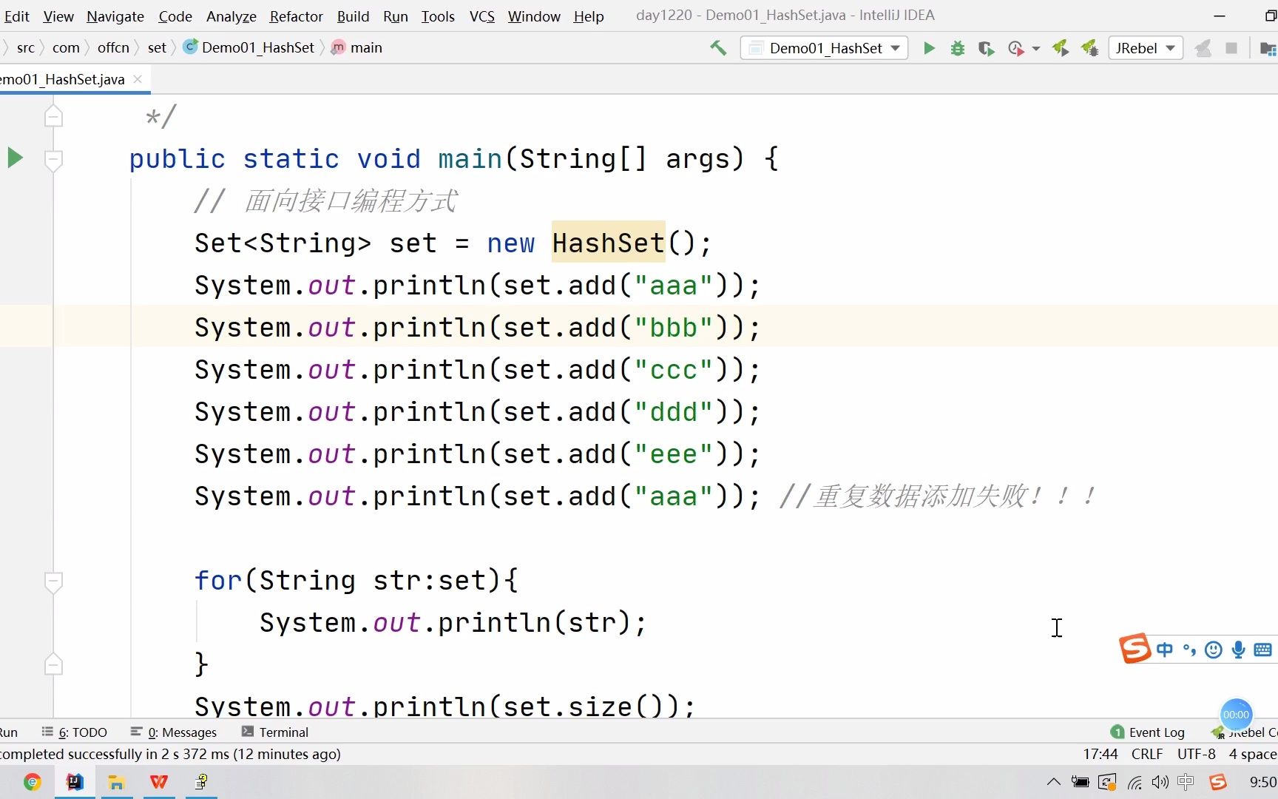Click the com breadcrumb in navigation bar

click(66, 48)
